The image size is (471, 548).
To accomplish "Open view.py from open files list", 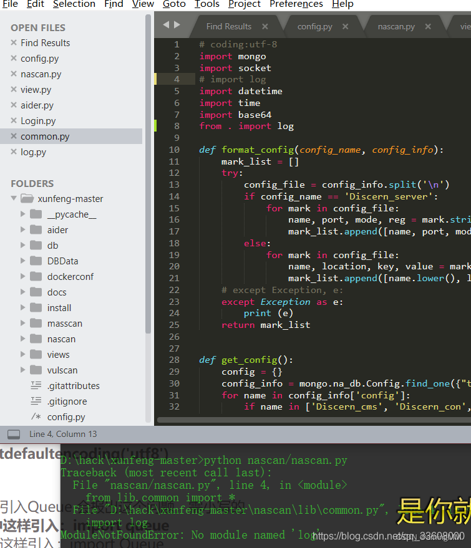I will 36,90.
